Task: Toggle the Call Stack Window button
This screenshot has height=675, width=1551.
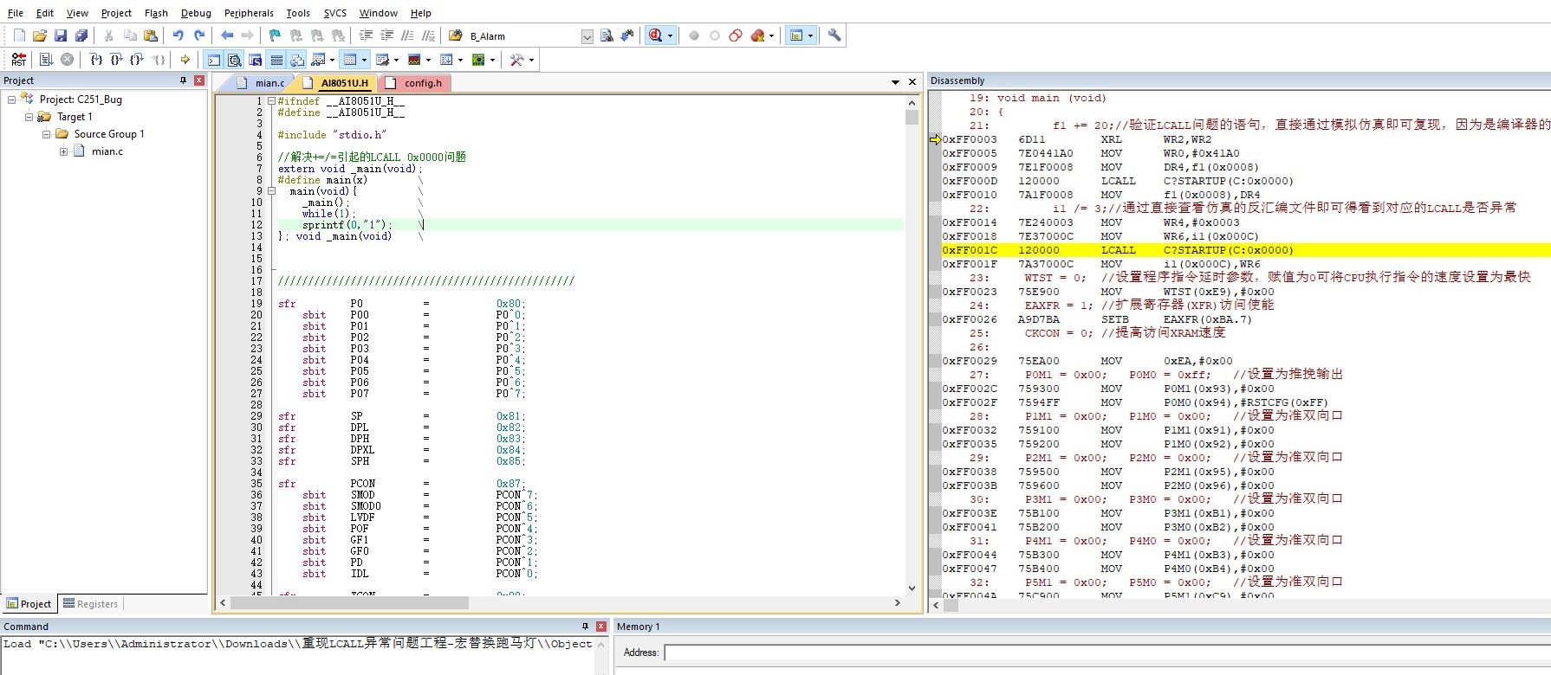Action: coord(297,59)
